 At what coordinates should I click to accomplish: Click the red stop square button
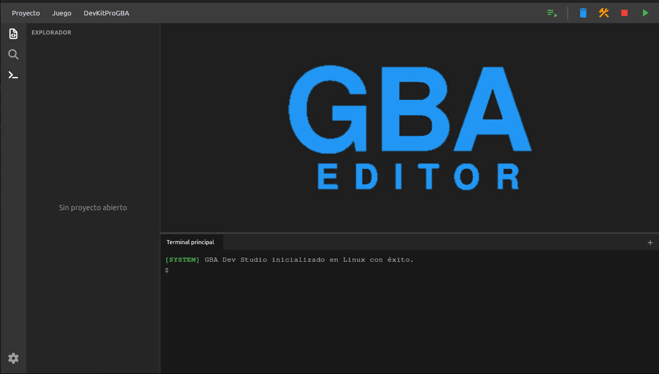click(x=624, y=13)
